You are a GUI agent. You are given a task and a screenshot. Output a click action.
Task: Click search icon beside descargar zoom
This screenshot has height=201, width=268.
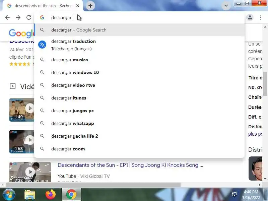click(x=42, y=149)
